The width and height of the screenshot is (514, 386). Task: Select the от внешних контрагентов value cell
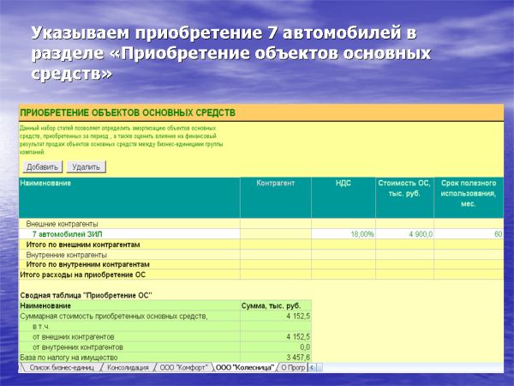point(276,337)
